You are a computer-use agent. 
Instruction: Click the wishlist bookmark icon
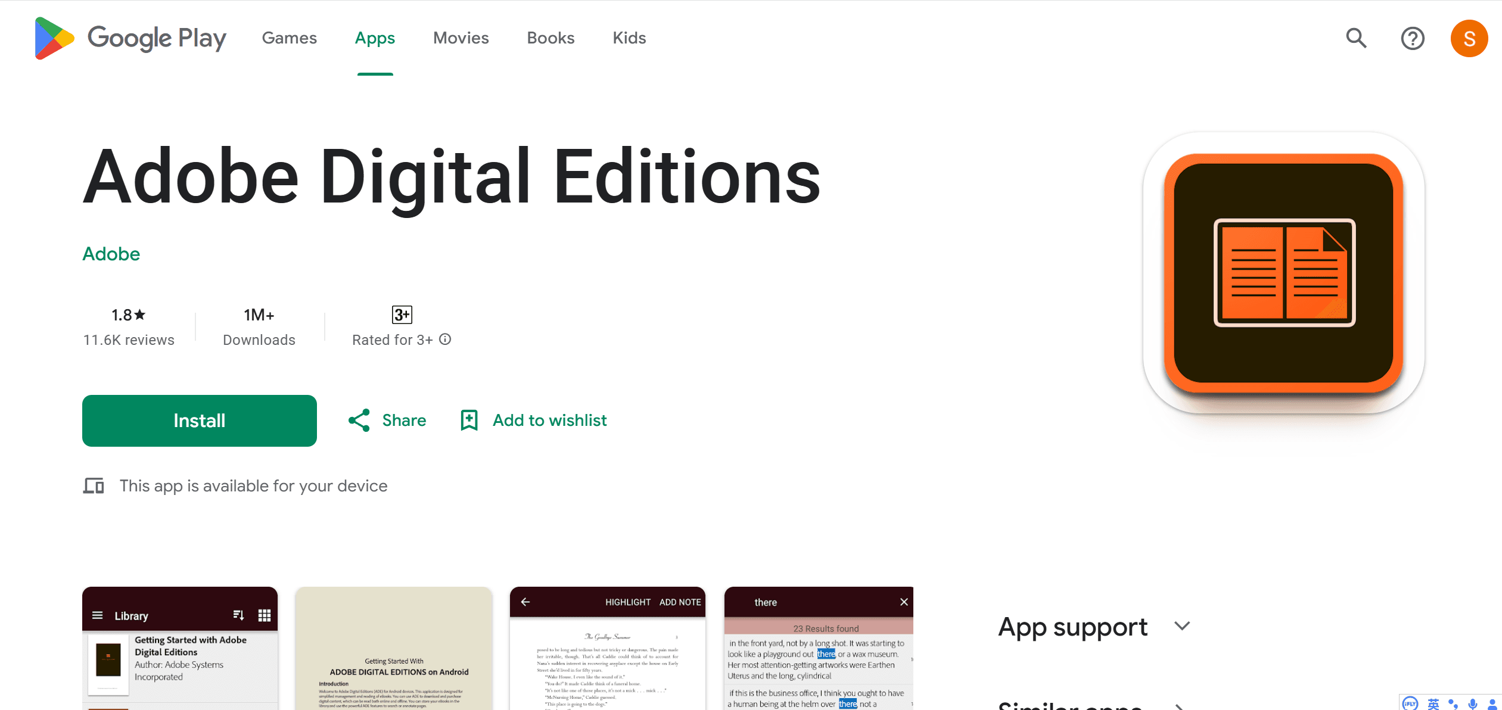pyautogui.click(x=469, y=420)
